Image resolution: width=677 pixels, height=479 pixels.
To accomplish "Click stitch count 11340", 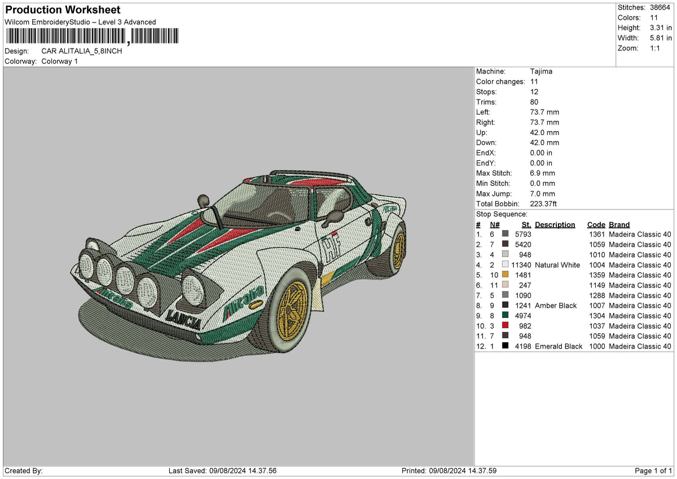I will coord(521,265).
